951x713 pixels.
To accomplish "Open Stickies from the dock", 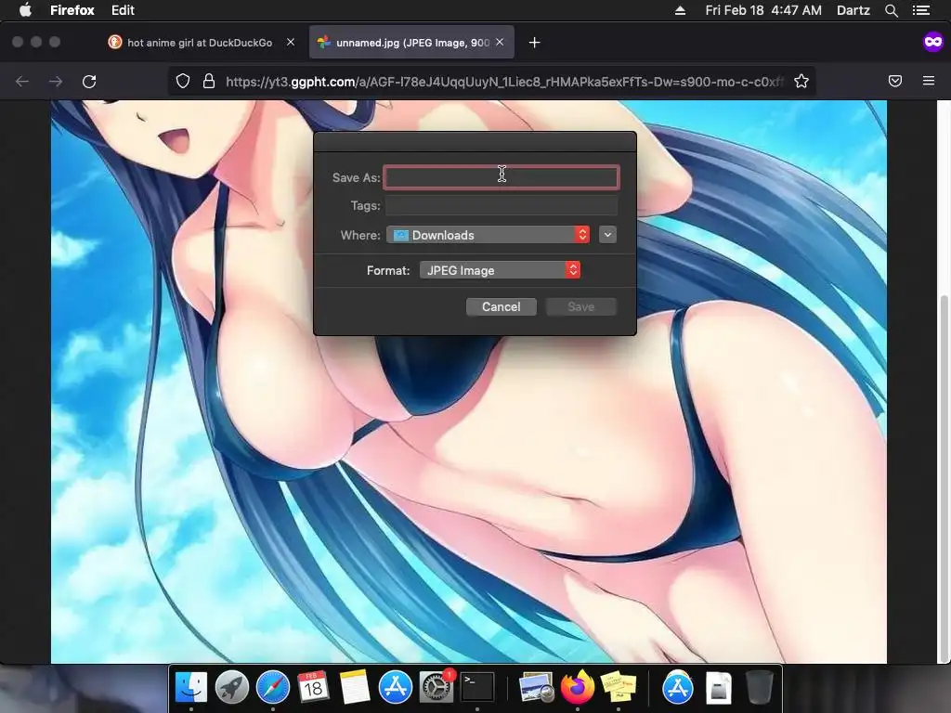I will [x=618, y=688].
